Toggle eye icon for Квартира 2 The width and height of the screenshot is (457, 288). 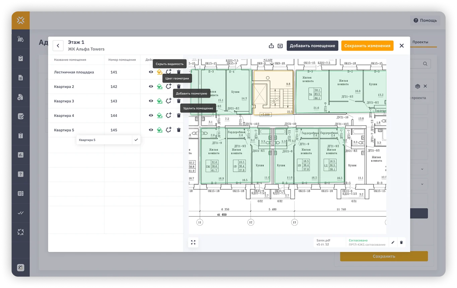[x=151, y=86]
